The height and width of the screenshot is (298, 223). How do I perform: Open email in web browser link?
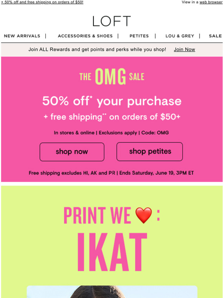pos(211,2)
